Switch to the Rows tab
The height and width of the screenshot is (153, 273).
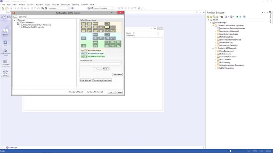point(15,17)
